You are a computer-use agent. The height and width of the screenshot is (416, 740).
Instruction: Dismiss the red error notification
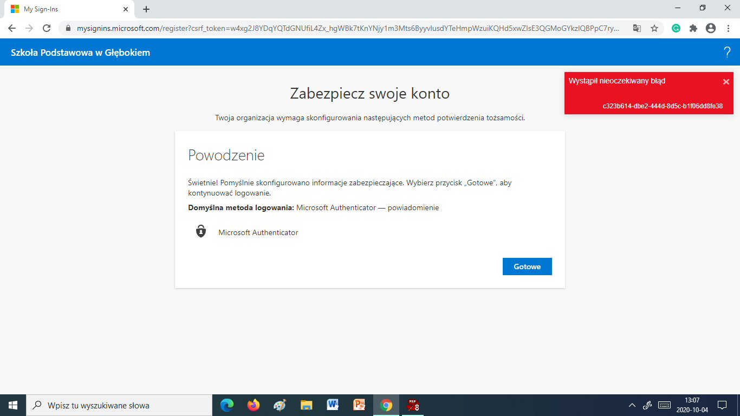click(x=726, y=82)
